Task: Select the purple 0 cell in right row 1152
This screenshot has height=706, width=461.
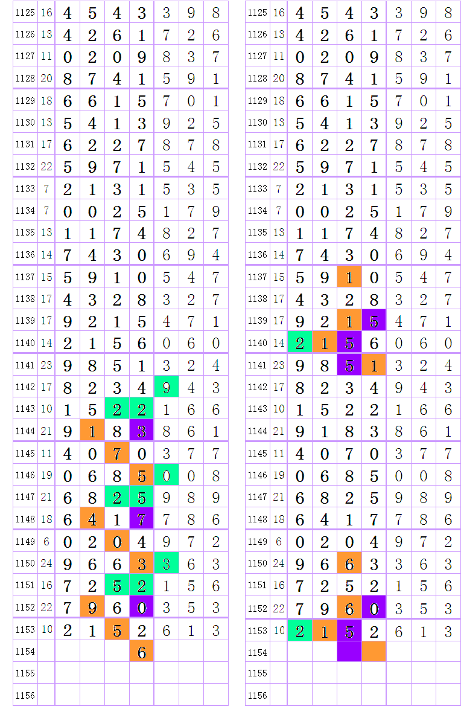Action: click(374, 608)
